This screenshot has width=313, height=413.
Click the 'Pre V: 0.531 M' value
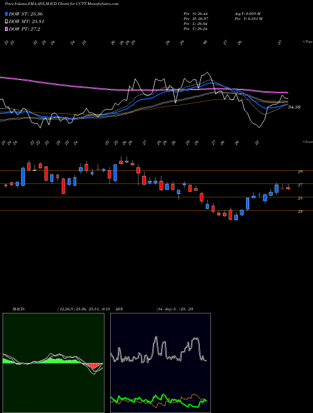[248, 19]
